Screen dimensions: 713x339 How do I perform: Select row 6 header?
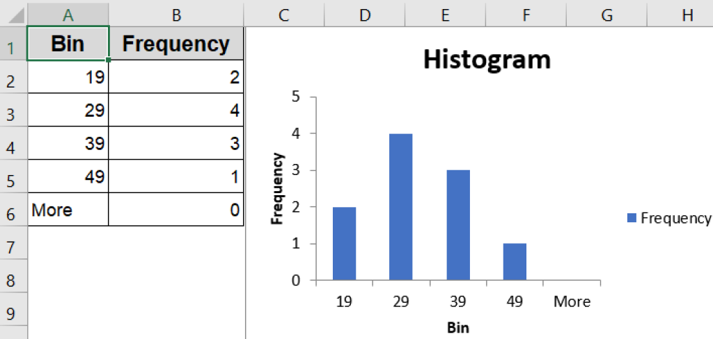[14, 209]
